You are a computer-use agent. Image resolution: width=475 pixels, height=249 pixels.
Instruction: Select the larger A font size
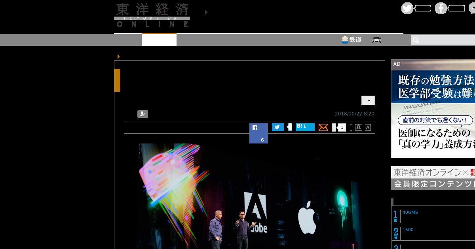pos(359,127)
